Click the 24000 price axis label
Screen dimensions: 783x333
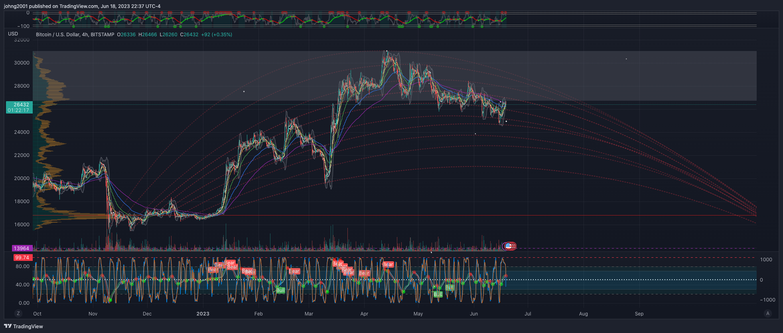22,132
